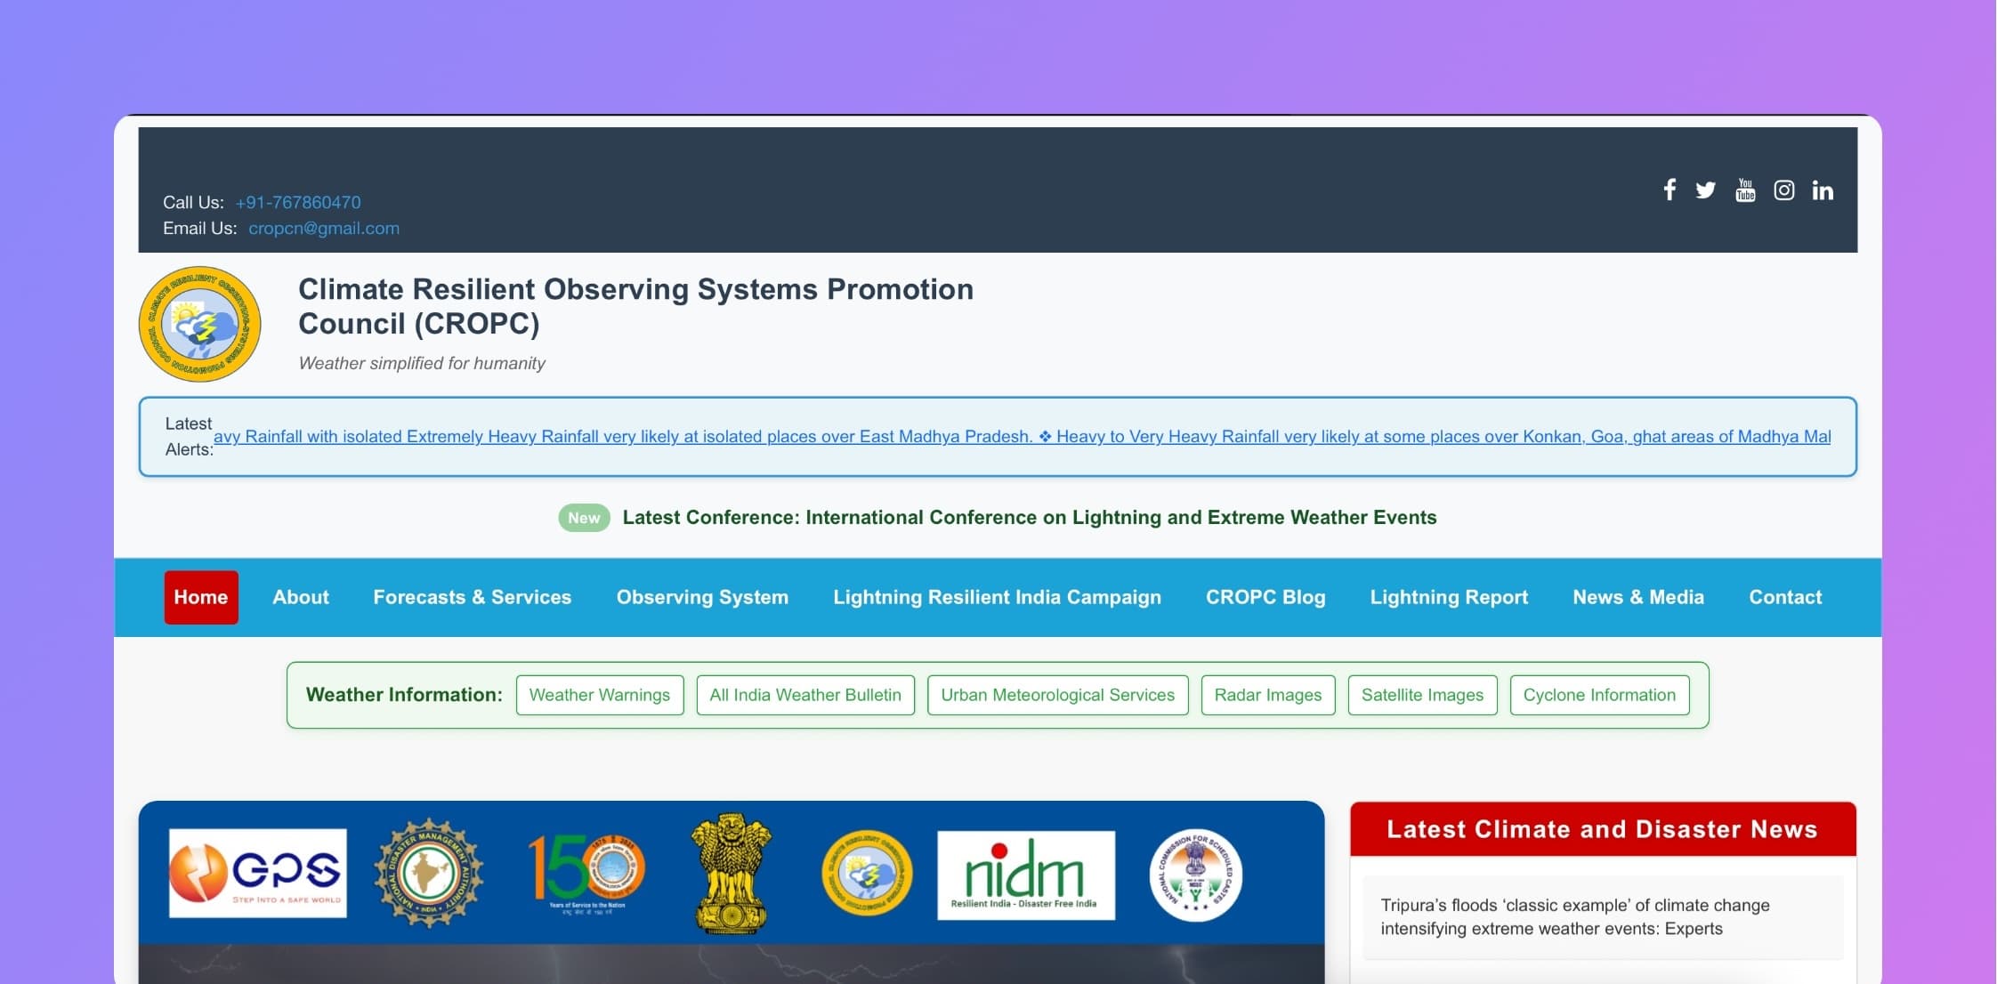1997x984 pixels.
Task: Click the Weather Warnings button
Action: [599, 695]
